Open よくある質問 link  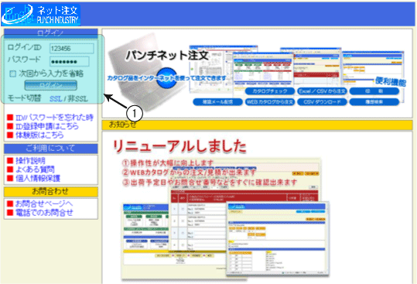coord(35,169)
